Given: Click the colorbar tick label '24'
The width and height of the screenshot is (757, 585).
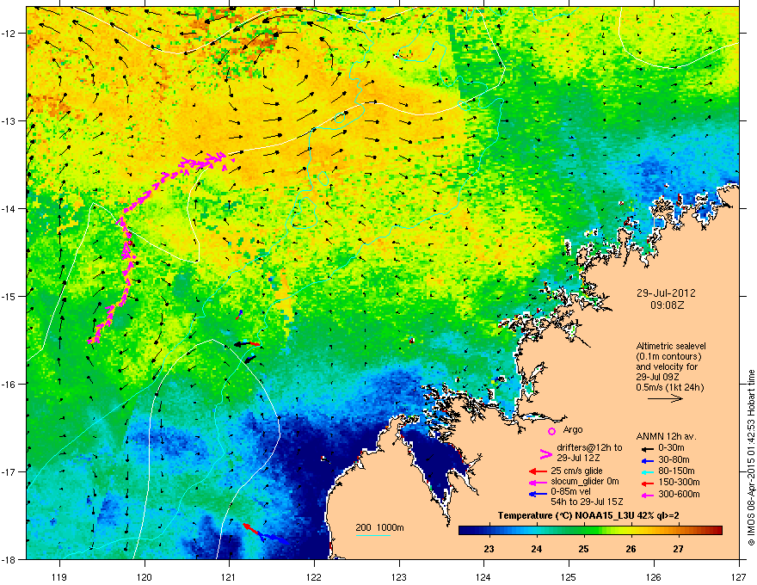Looking at the screenshot, I should pos(537,549).
